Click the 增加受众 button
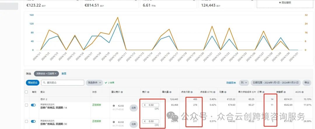 (x=33, y=83)
